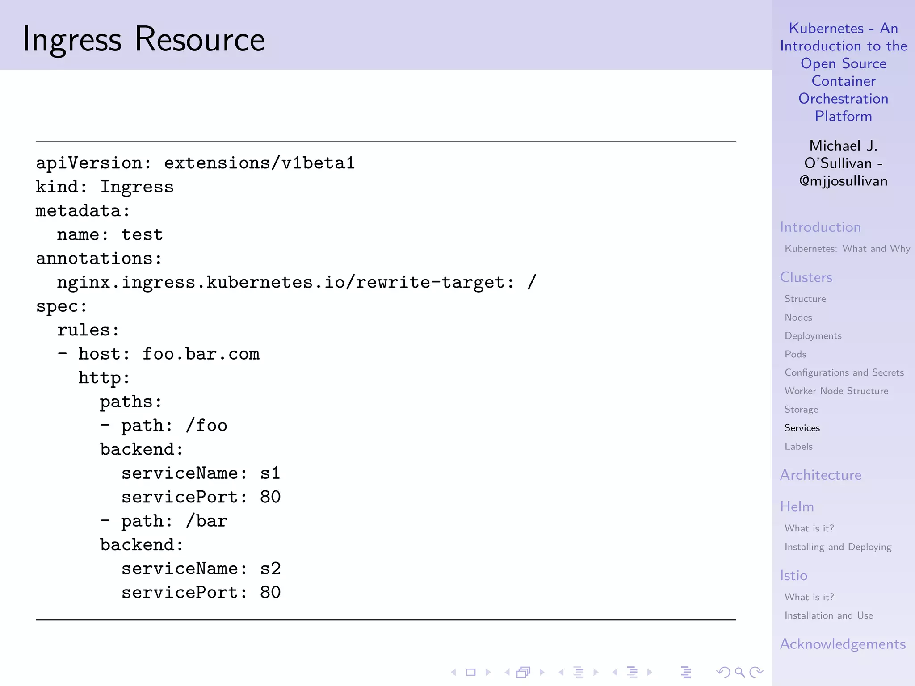Click the http: line
Screen dimensions: 915x686
(x=104, y=378)
